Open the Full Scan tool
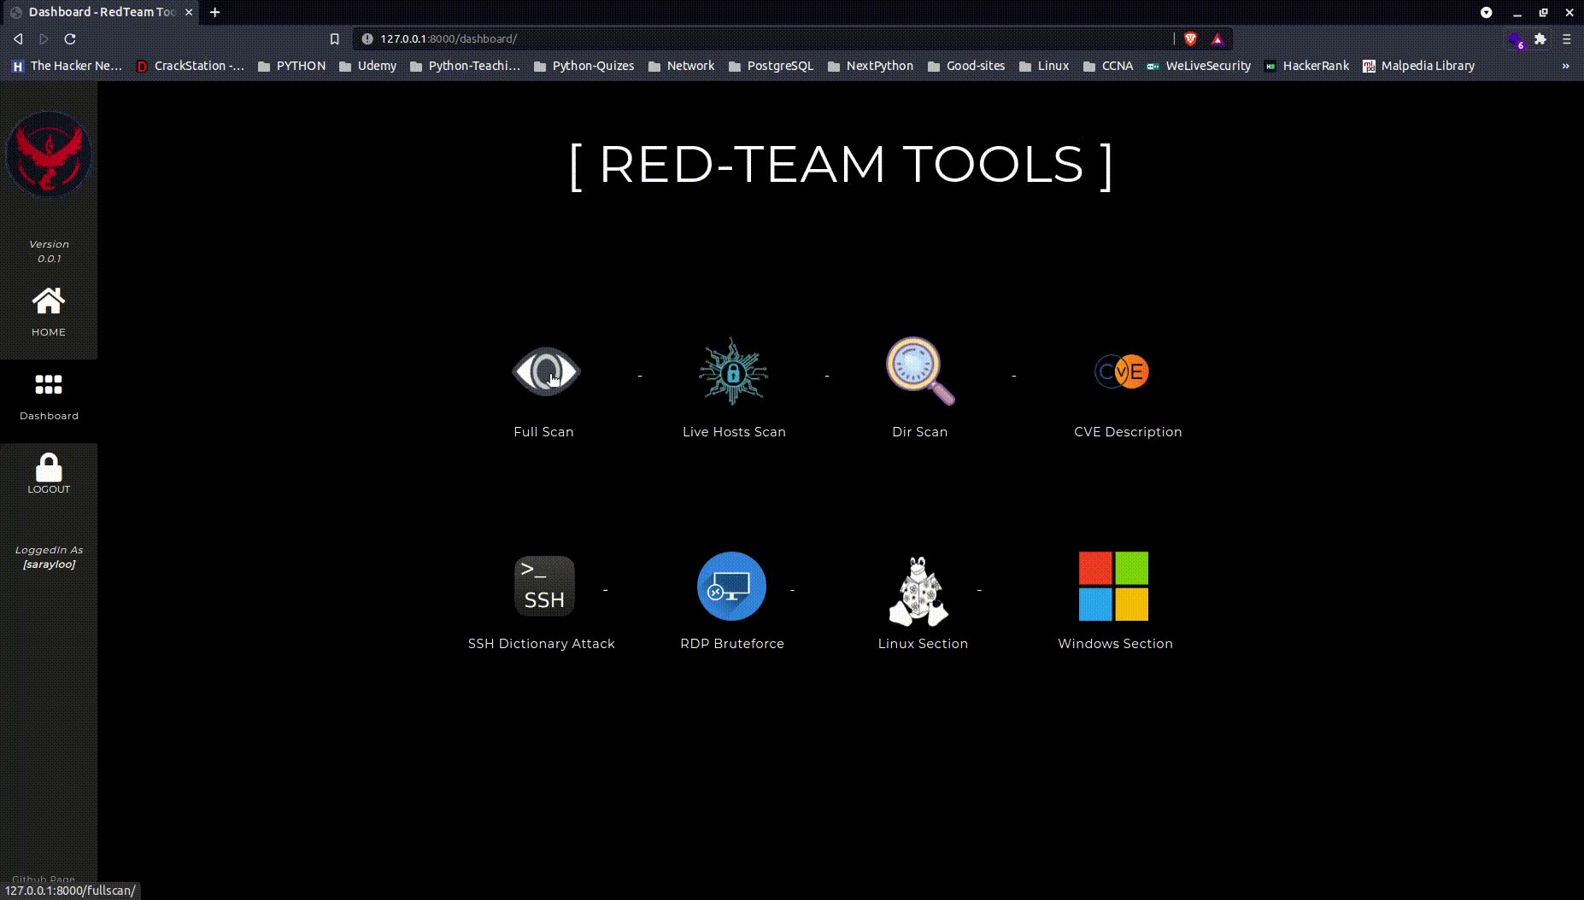The image size is (1584, 900). pos(544,371)
